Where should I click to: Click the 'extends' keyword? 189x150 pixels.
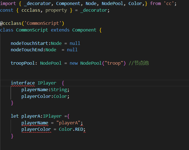coord(60,30)
